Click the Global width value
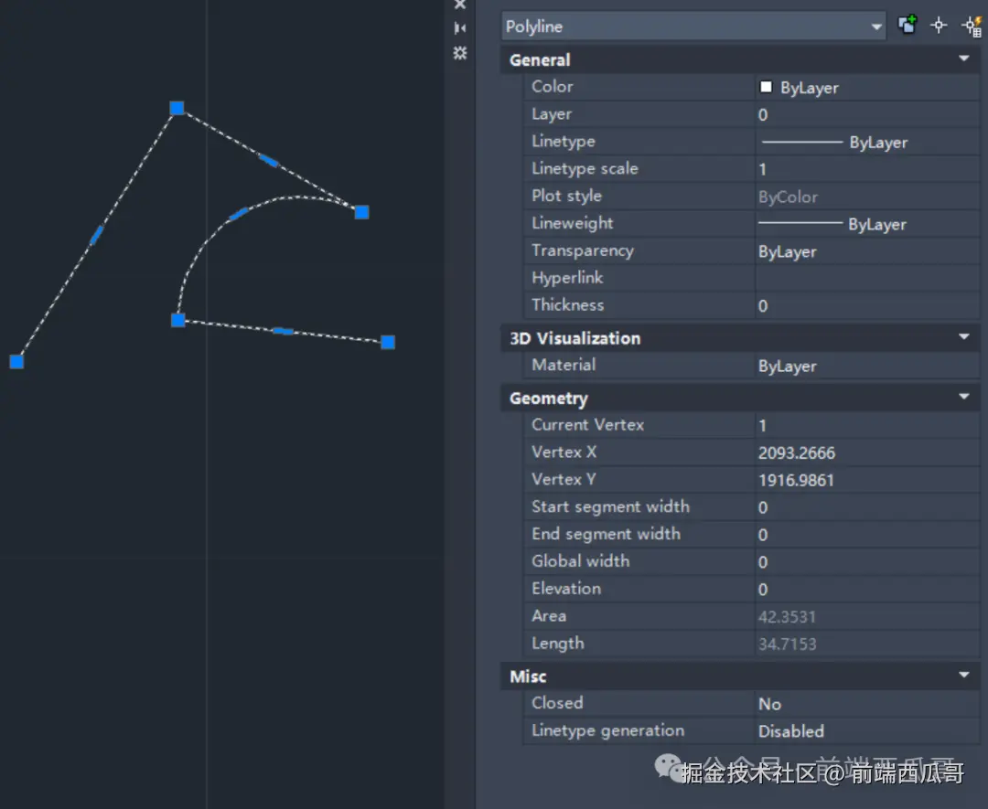Image resolution: width=988 pixels, height=809 pixels. [867, 562]
